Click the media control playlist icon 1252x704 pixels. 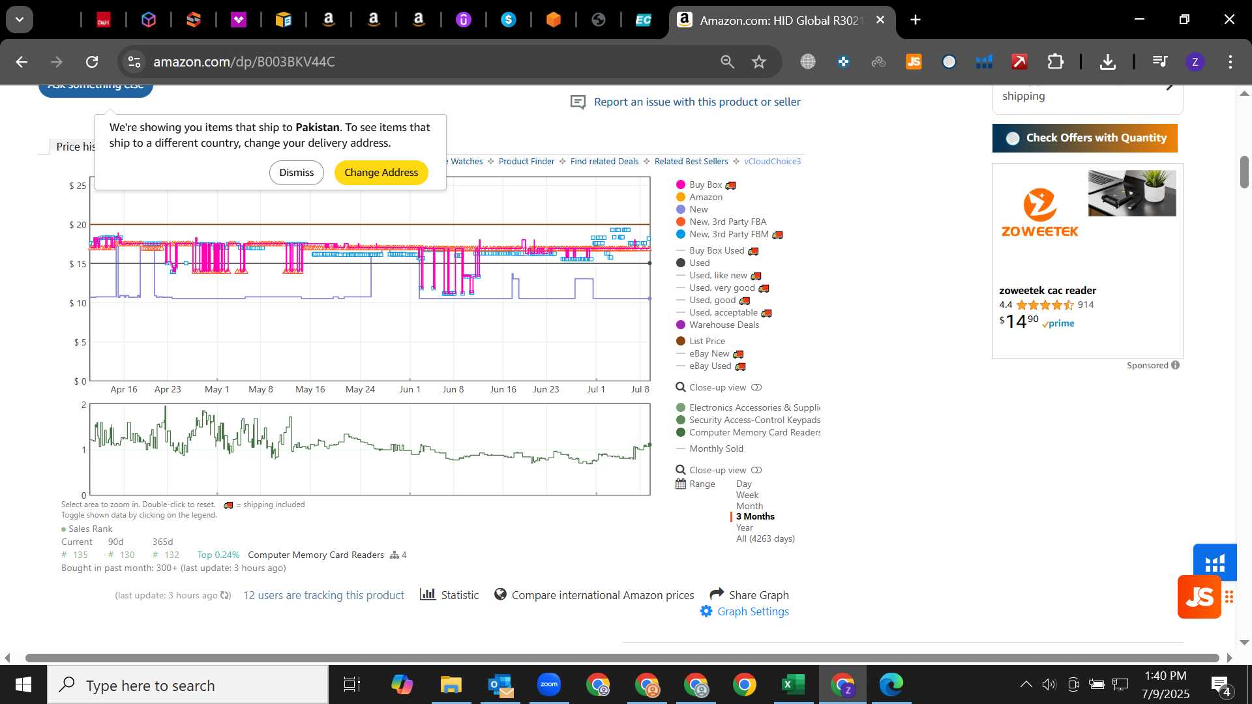click(1159, 62)
